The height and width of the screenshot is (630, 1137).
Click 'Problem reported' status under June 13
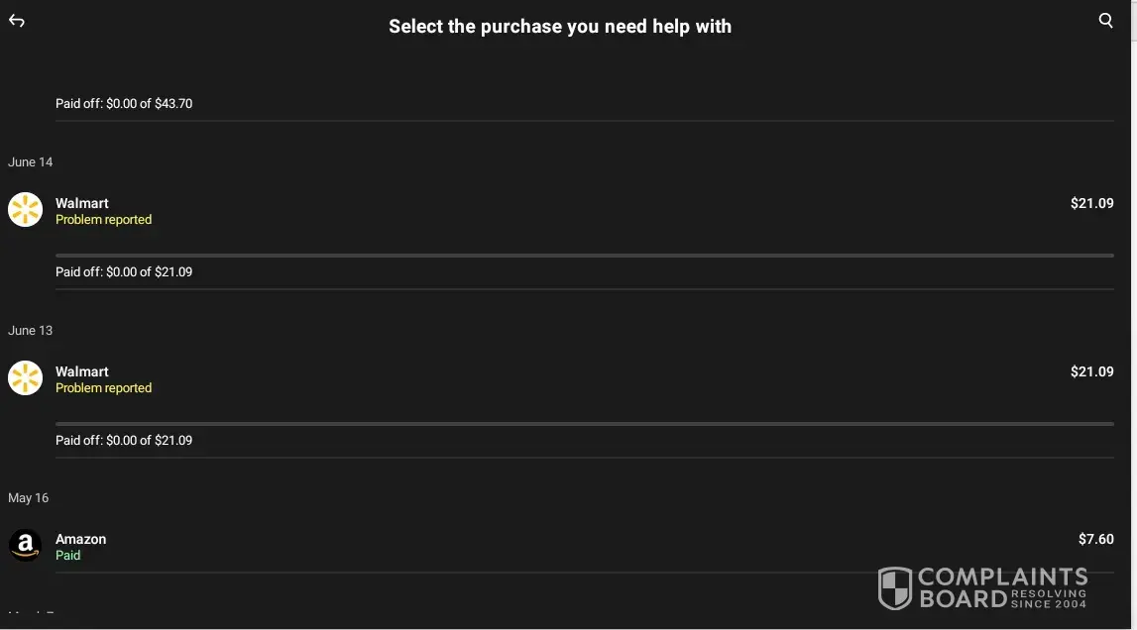pyautogui.click(x=103, y=388)
